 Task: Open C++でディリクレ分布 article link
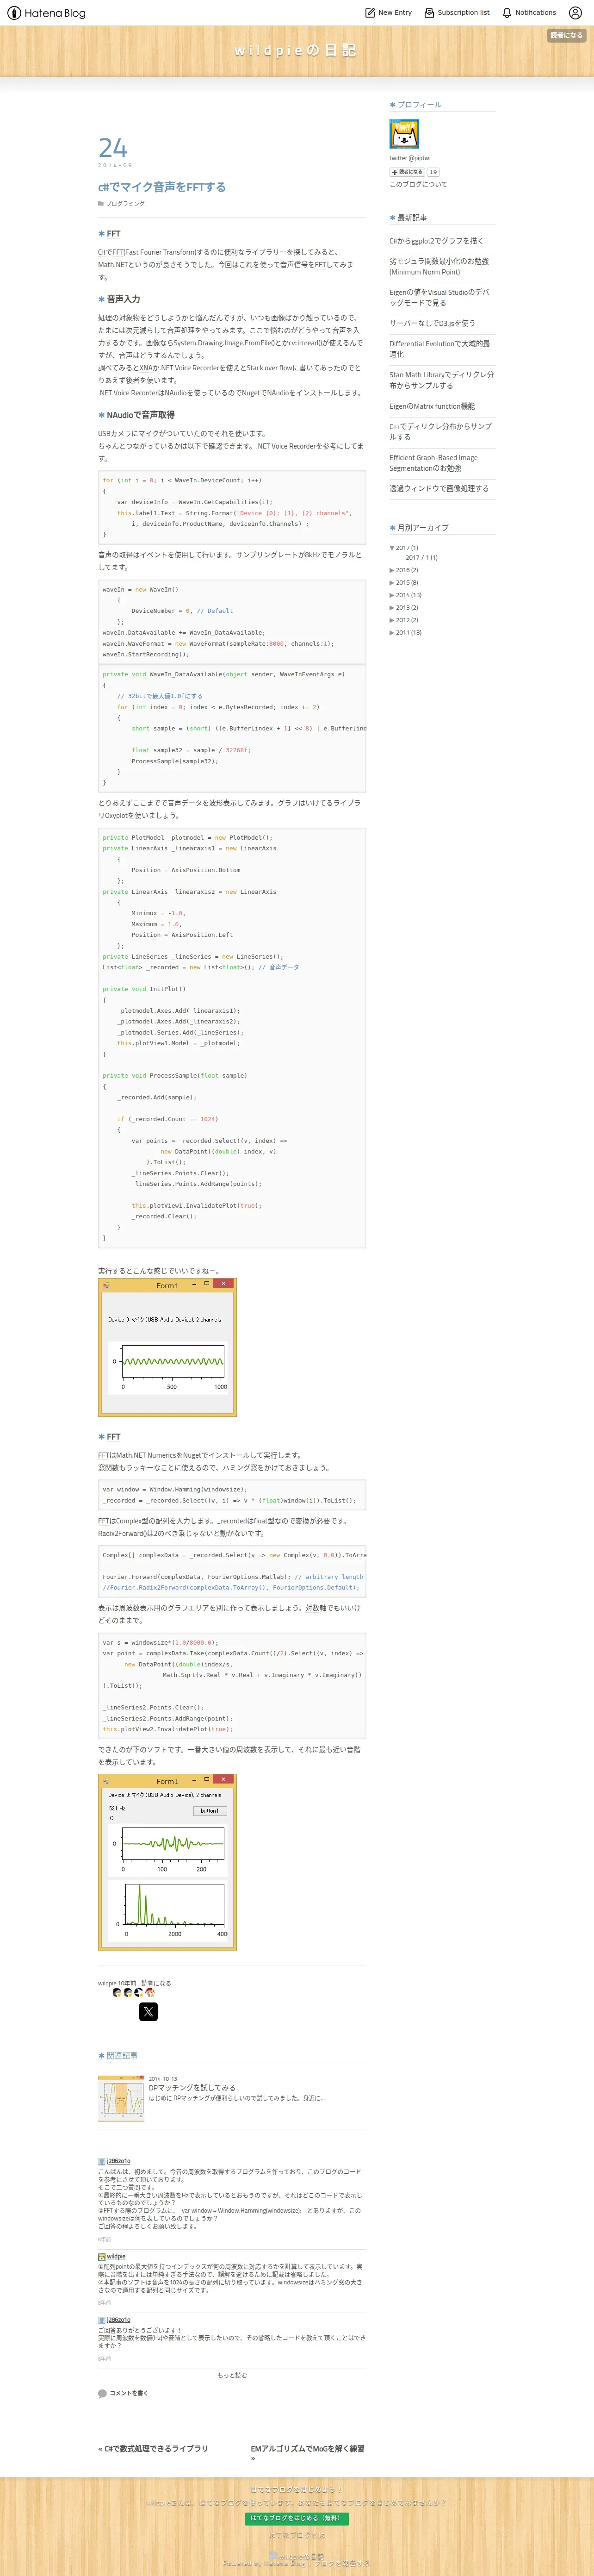pyautogui.click(x=440, y=431)
